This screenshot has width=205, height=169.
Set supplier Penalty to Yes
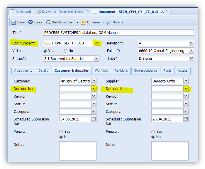click(x=153, y=132)
